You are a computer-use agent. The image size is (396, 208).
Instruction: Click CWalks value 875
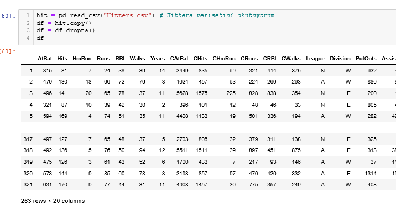tap(296, 150)
